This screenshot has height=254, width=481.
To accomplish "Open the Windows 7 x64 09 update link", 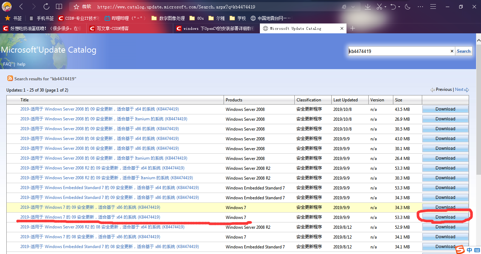I will (x=90, y=217).
